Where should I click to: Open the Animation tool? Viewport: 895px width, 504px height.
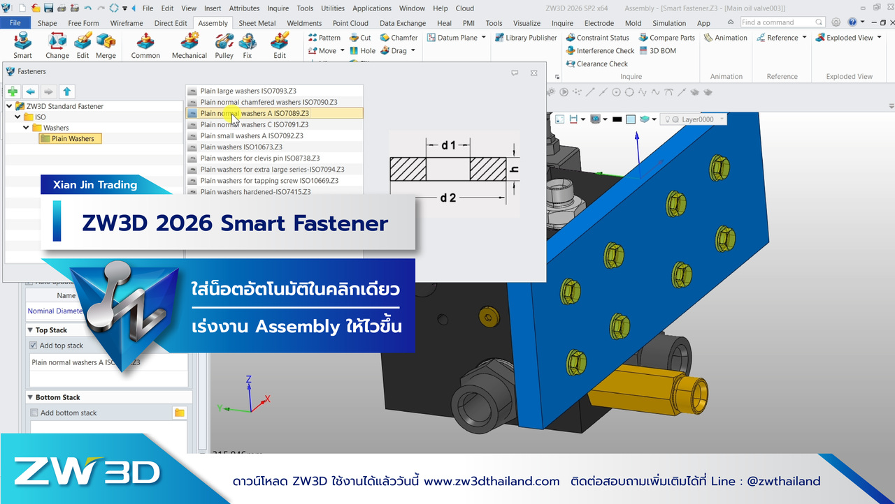726,38
